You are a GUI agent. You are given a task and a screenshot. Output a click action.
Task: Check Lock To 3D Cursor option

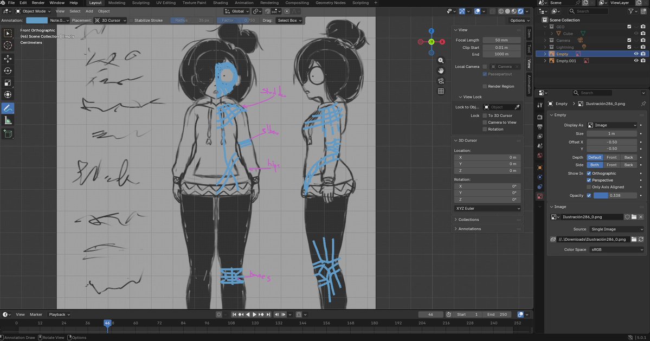click(485, 115)
